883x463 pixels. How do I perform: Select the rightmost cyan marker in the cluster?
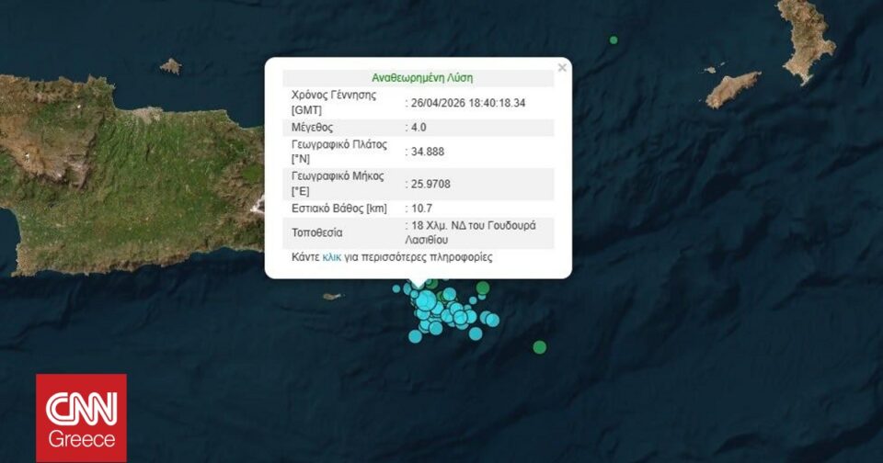493,320
